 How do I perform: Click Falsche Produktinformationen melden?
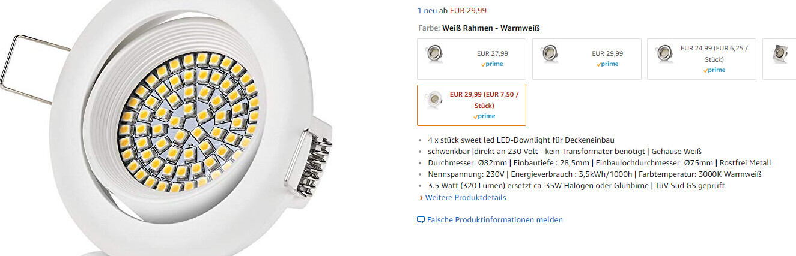(x=495, y=220)
